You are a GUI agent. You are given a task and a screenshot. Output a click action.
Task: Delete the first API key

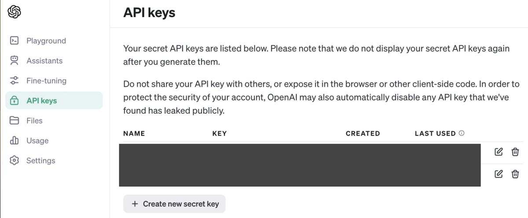[x=515, y=152]
